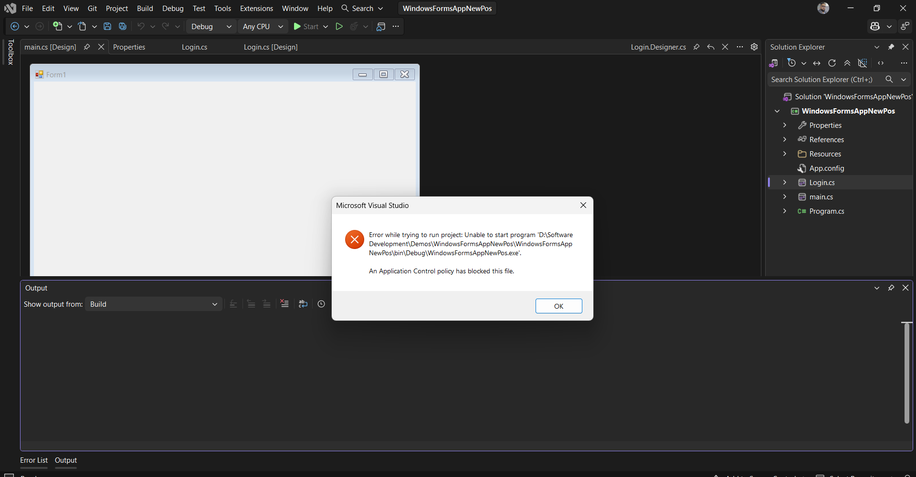Image resolution: width=916 pixels, height=477 pixels.
Task: Open the Search button in menu bar
Action: [x=362, y=9]
